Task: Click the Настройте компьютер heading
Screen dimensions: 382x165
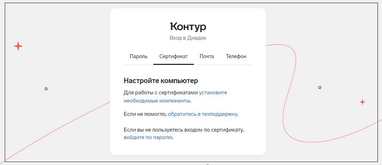Action: click(x=161, y=81)
